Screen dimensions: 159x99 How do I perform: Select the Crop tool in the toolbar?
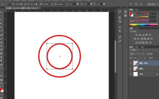tap(1, 27)
